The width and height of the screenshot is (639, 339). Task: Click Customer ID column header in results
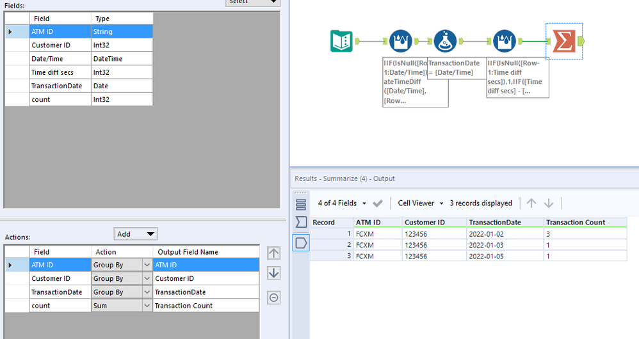pyautogui.click(x=434, y=222)
